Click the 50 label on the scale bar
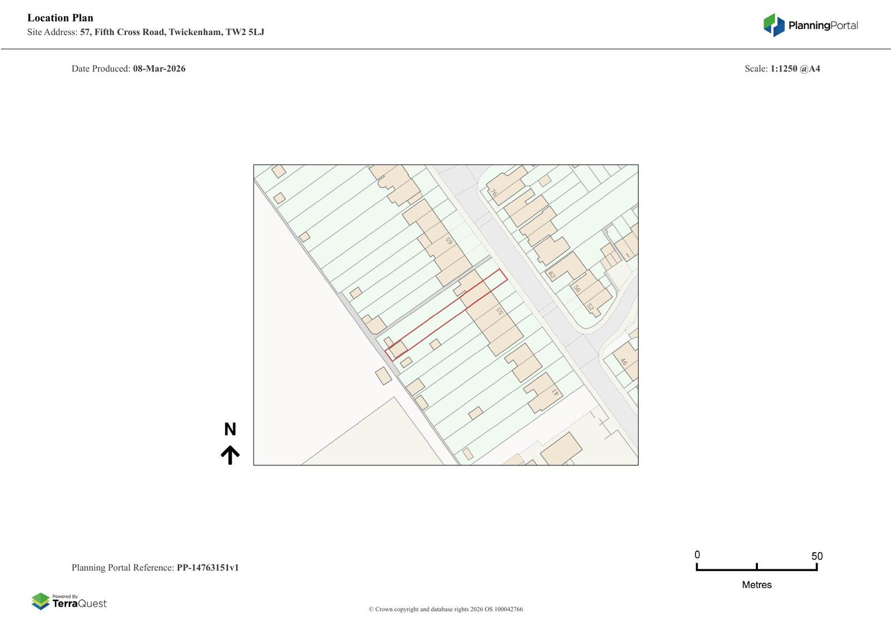This screenshot has width=891, height=630. 816,556
